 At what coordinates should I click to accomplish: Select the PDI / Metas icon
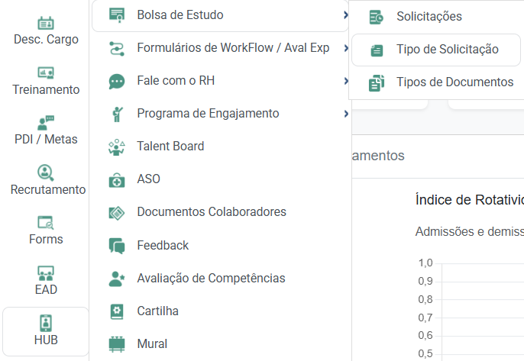pyautogui.click(x=46, y=123)
